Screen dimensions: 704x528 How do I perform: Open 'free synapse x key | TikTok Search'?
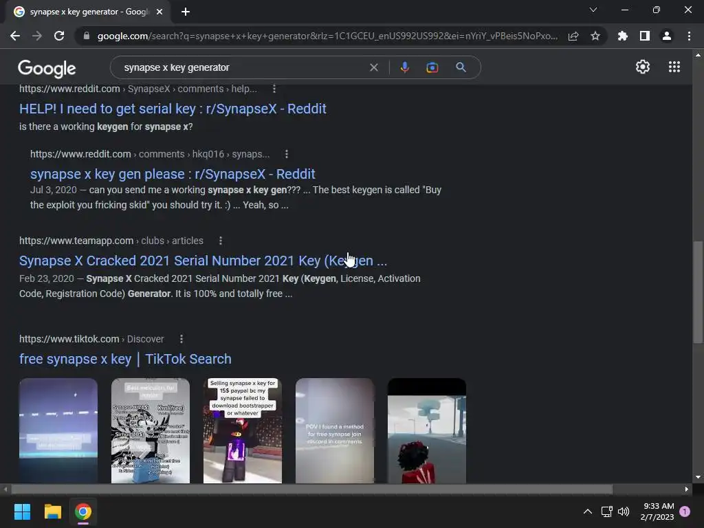click(125, 359)
